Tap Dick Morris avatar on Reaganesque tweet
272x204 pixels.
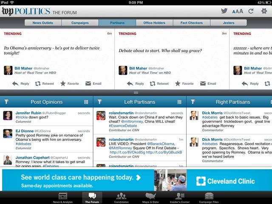194,142
